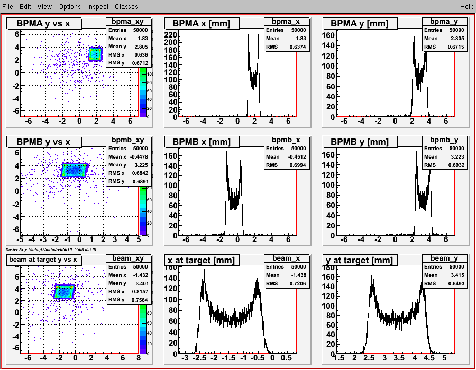Click Mean x -0.4478 in bpmb_xy stats
This screenshot has width=476, height=370.
[128, 157]
